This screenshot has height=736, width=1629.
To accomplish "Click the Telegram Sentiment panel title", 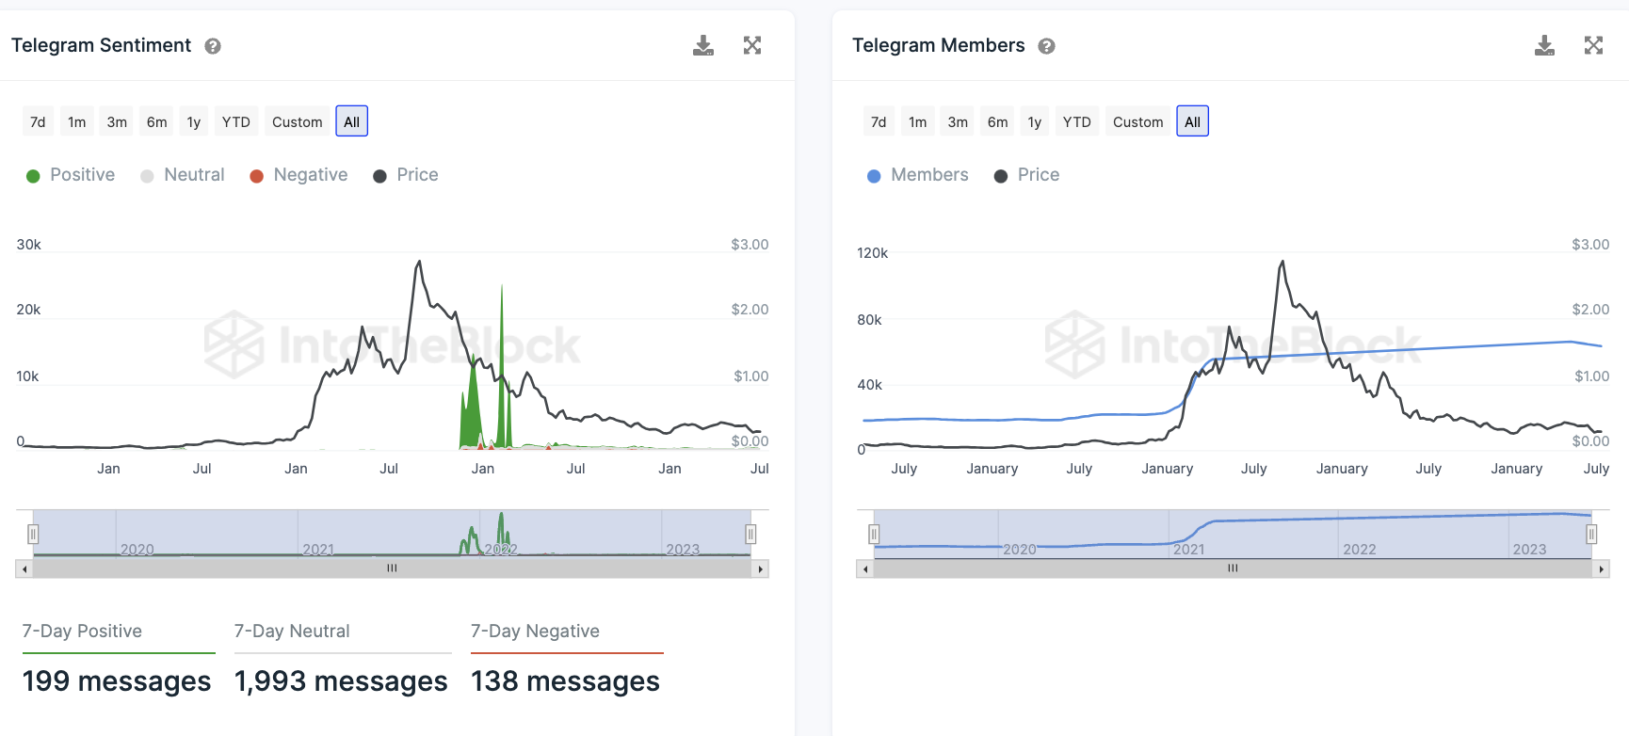I will 101,45.
